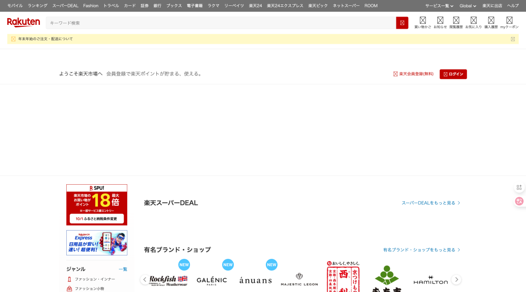Click the red search button
The height and width of the screenshot is (292, 526).
[402, 23]
